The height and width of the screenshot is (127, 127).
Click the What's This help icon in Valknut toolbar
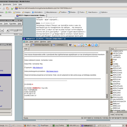tap(70, 45)
